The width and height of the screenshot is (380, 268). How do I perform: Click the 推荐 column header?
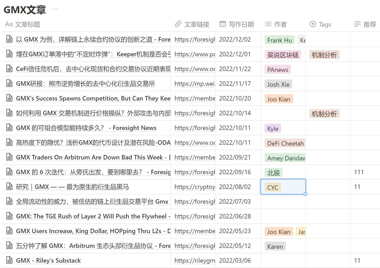pyautogui.click(x=365, y=24)
